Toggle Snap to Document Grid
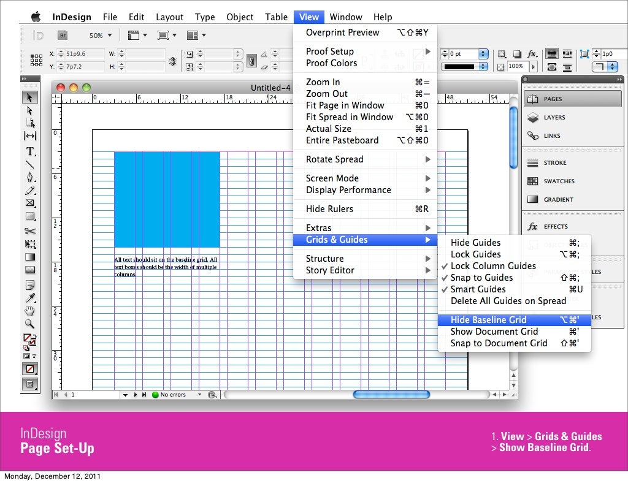The height and width of the screenshot is (483, 628). (x=515, y=343)
